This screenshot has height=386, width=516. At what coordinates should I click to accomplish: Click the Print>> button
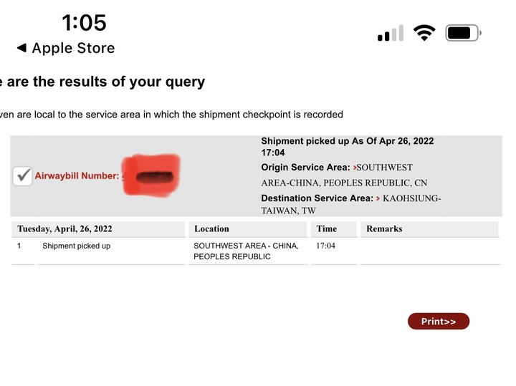[x=439, y=322]
